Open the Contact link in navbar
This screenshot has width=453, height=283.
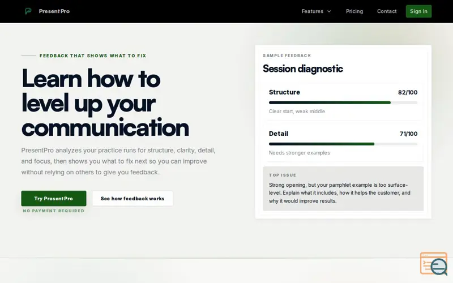[387, 11]
